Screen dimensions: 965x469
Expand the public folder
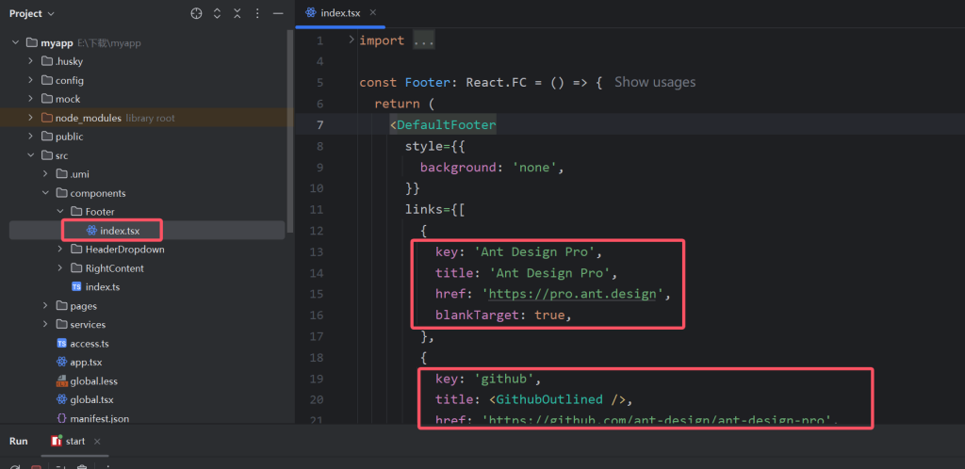click(30, 137)
